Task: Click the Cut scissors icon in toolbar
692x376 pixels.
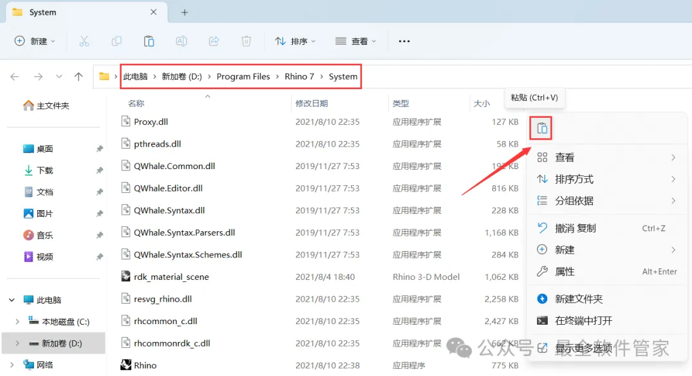Action: click(84, 41)
